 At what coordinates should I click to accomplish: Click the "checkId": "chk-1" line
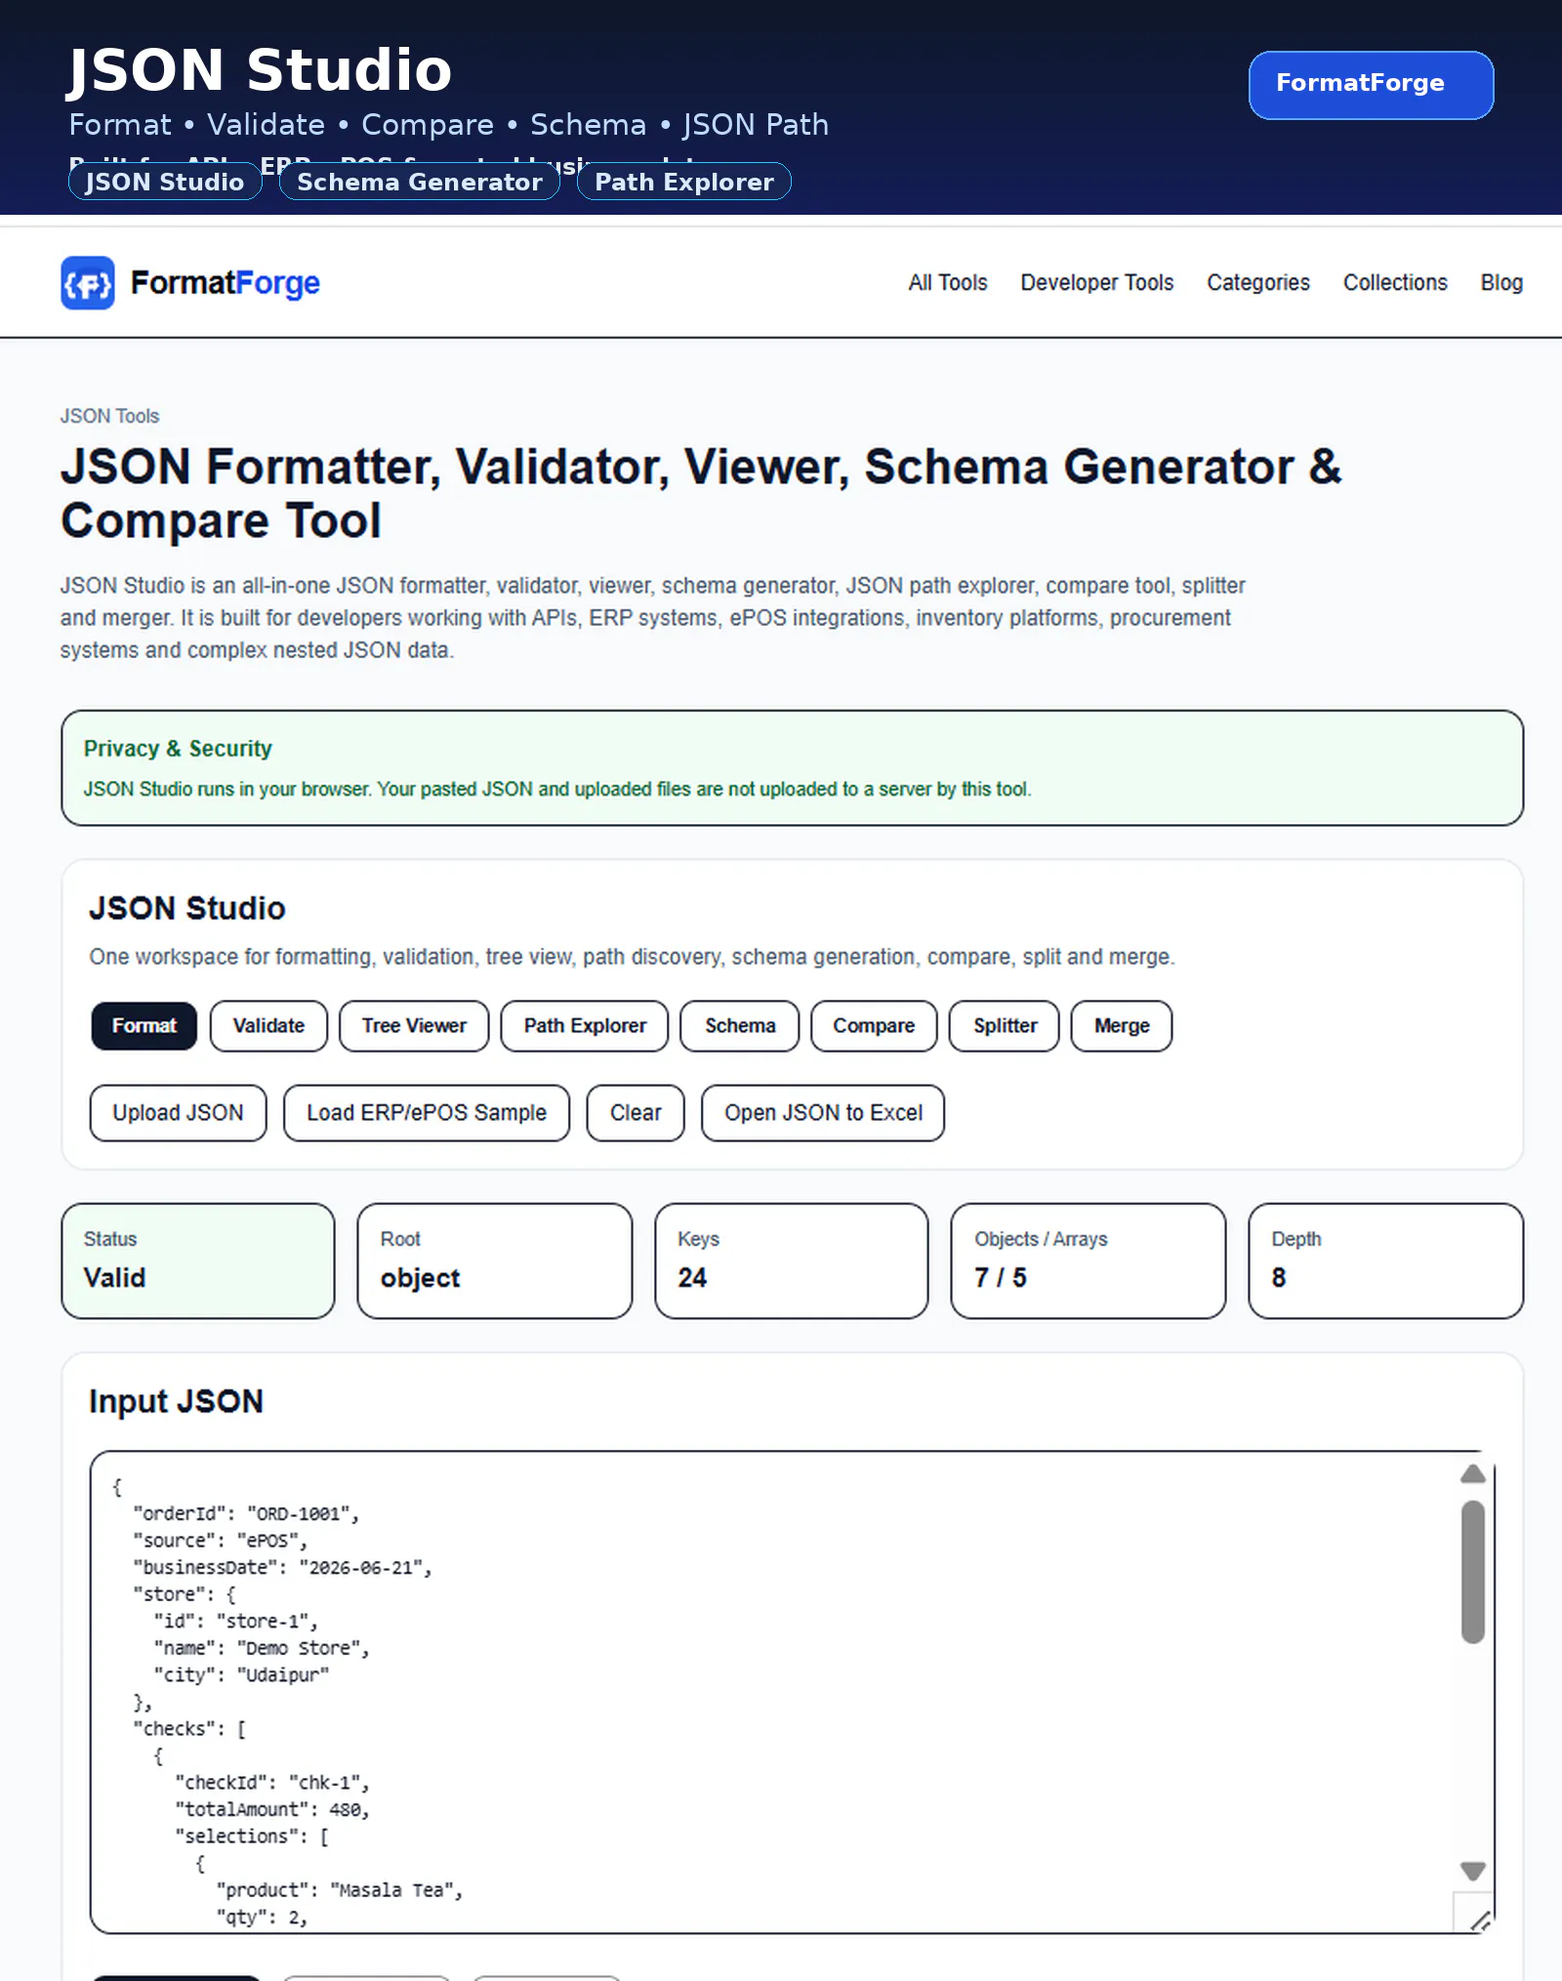click(x=273, y=1783)
